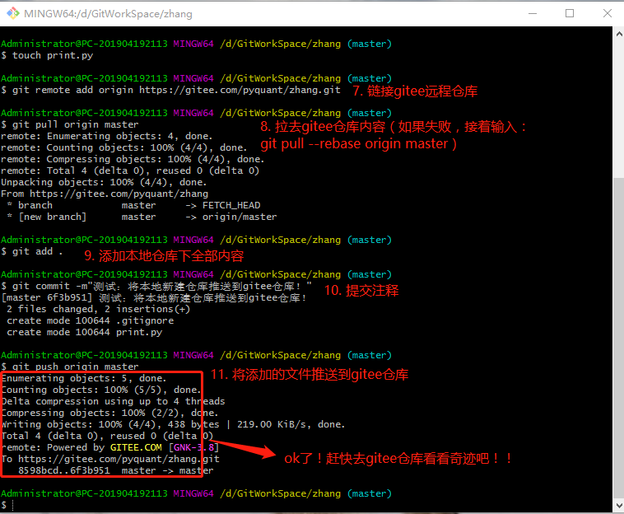Click 'Counting objects: 100% (5/5), done.' line

pyautogui.click(x=101, y=390)
